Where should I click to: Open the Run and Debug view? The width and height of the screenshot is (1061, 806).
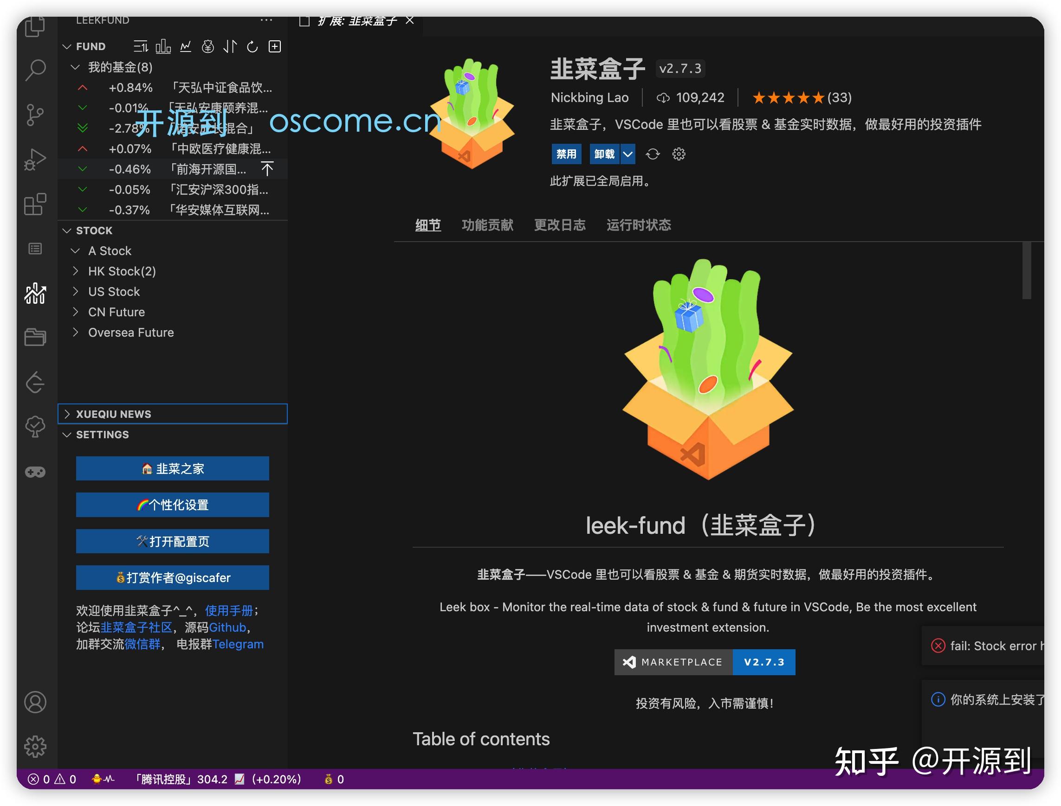click(35, 159)
